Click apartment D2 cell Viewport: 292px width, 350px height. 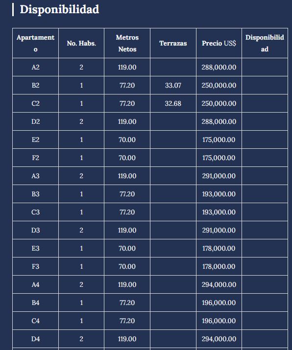36,121
